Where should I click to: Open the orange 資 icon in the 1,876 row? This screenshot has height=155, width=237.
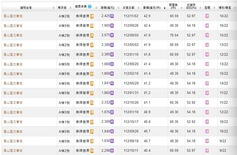pyautogui.click(x=92, y=112)
